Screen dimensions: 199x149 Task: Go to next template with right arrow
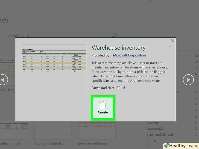188,80
